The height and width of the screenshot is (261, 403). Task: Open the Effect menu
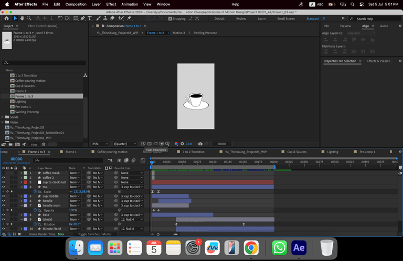pos(111,4)
